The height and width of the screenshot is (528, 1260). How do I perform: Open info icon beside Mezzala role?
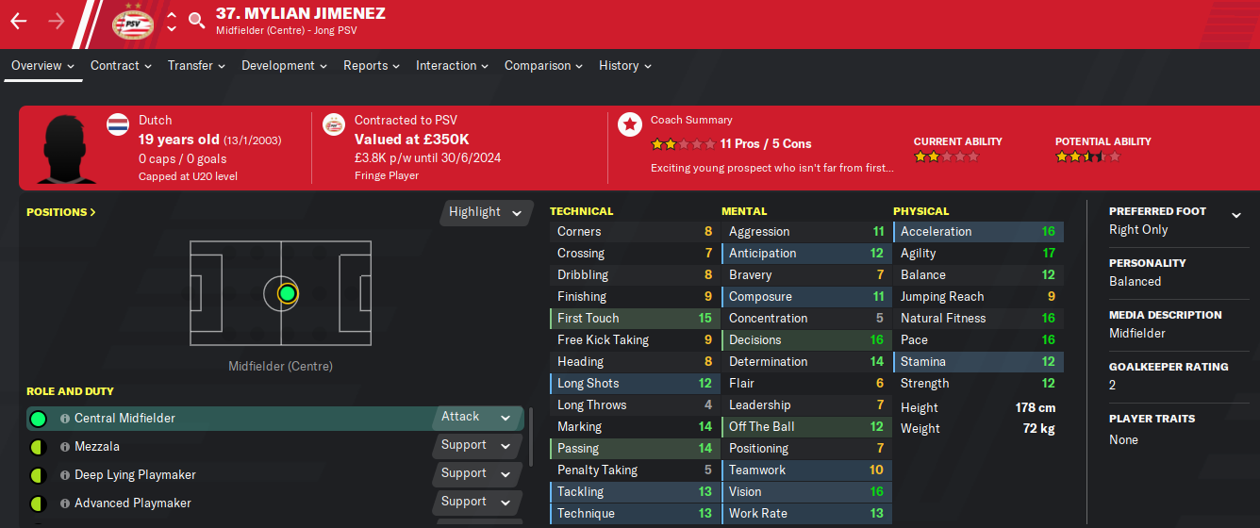tap(65, 447)
